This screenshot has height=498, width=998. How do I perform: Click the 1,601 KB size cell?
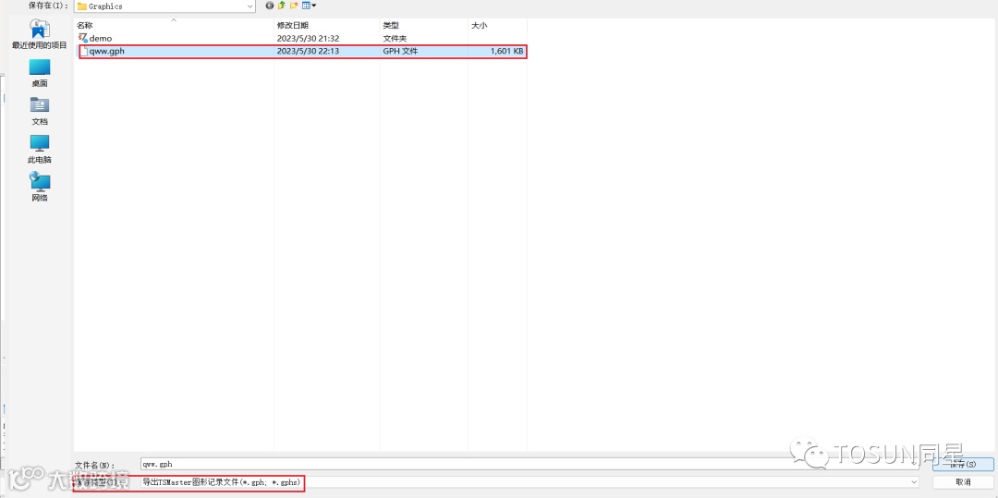tap(506, 52)
